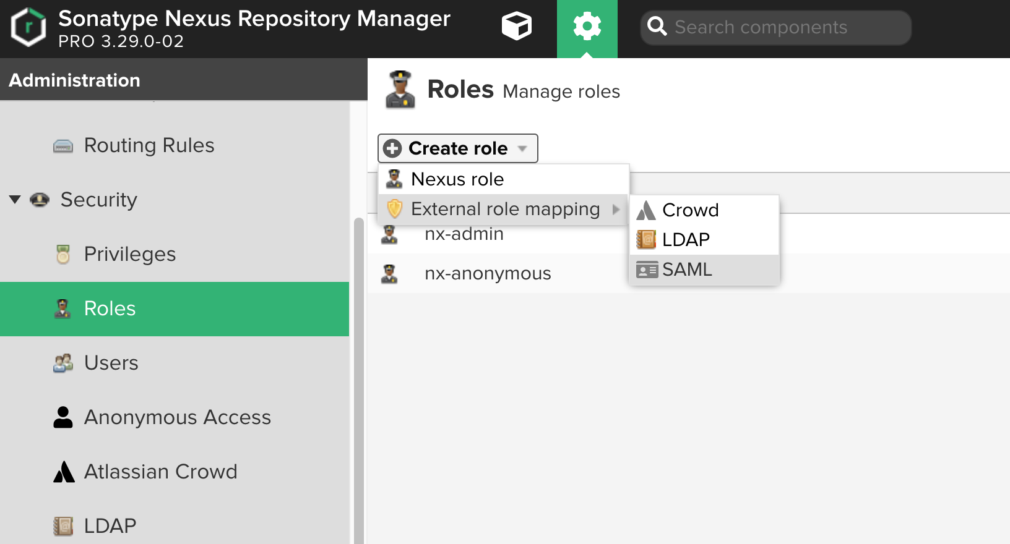Viewport: 1010px width, 544px height.
Task: Open the Administration gear icon
Action: (x=587, y=27)
